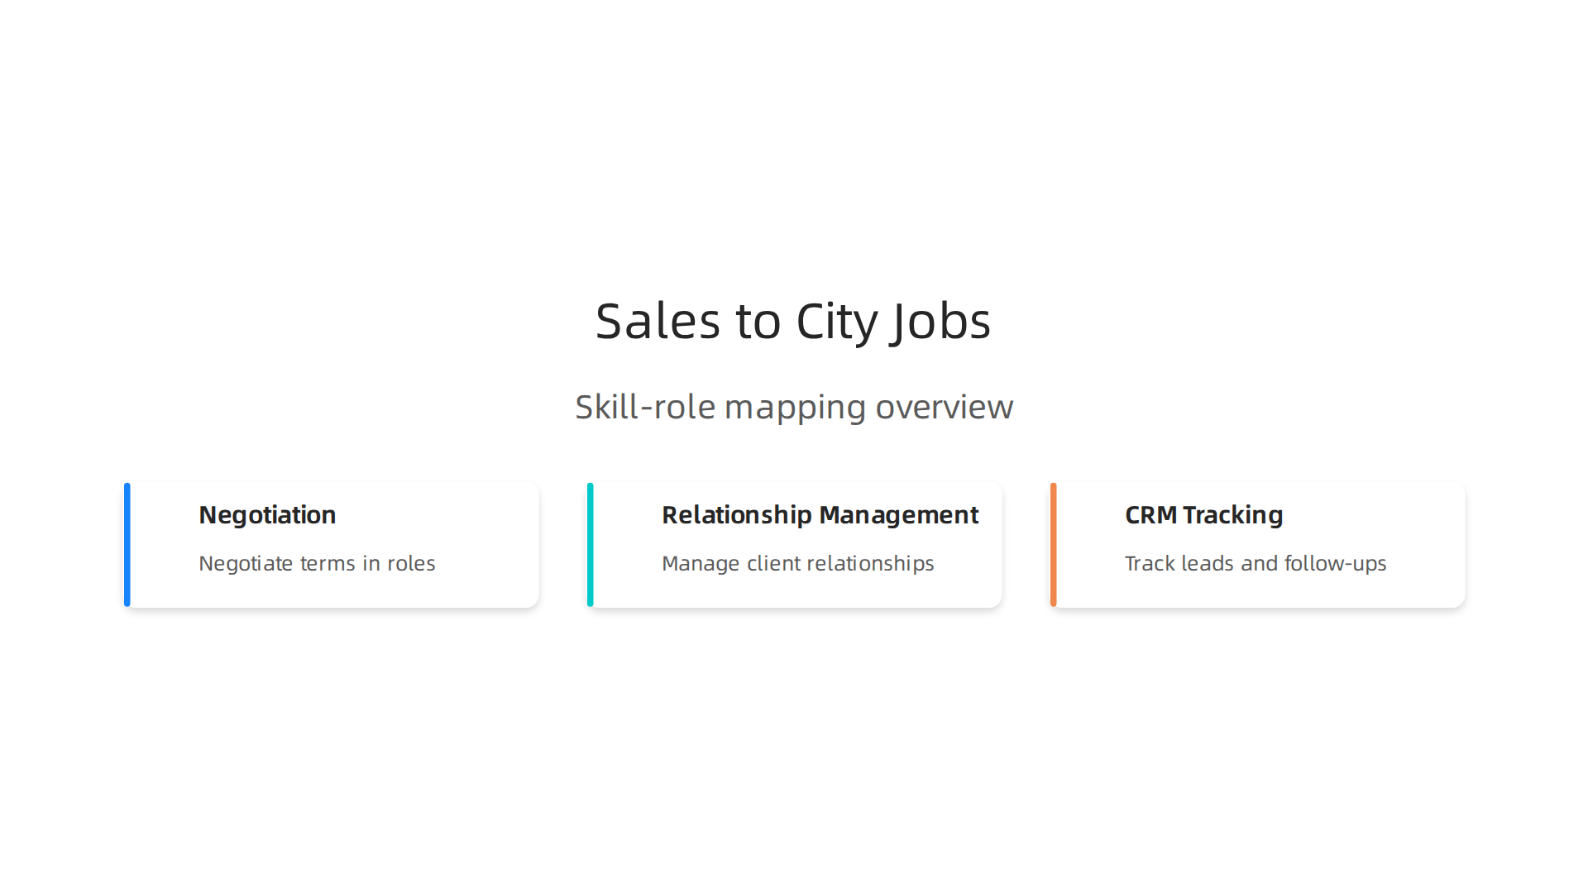Image resolution: width=1588 pixels, height=893 pixels.
Task: Open the Negotiation card heading
Action: [267, 515]
